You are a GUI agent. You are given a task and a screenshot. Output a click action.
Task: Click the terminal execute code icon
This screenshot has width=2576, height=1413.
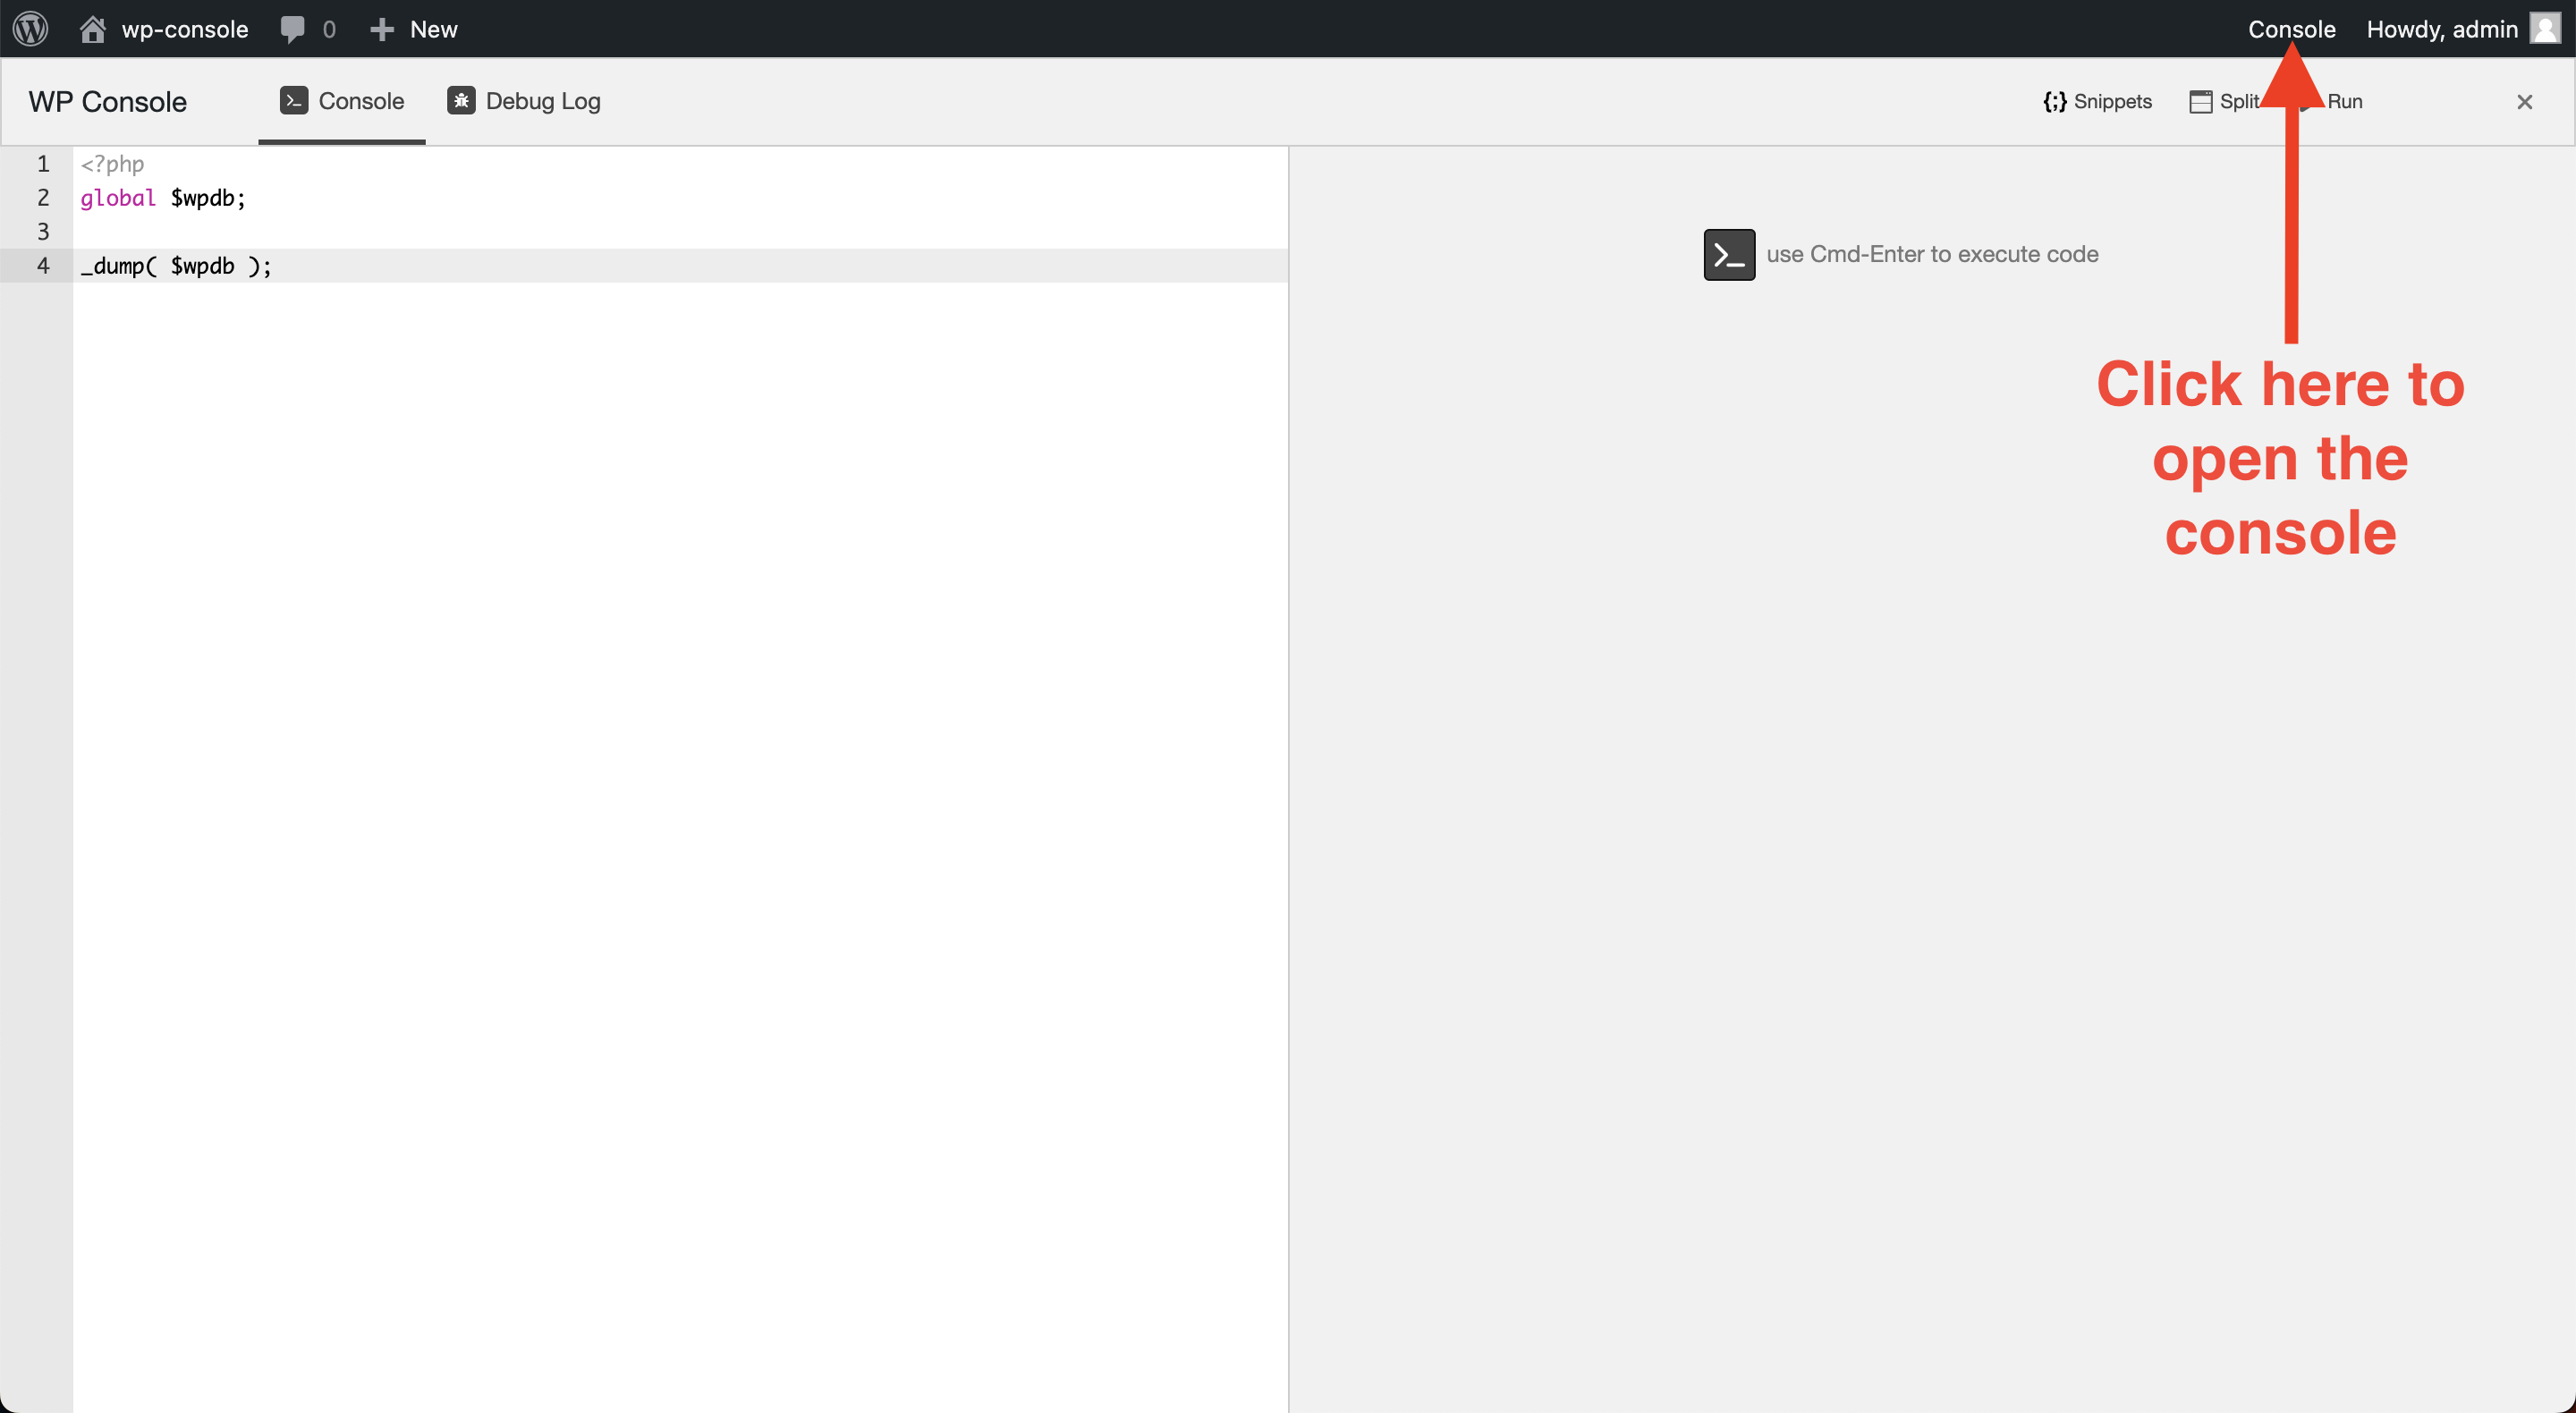[1727, 252]
